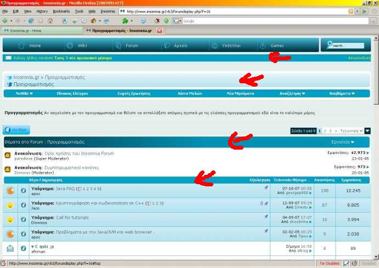Open the Call for tutorials thread
379x268 pixels.
point(72,218)
